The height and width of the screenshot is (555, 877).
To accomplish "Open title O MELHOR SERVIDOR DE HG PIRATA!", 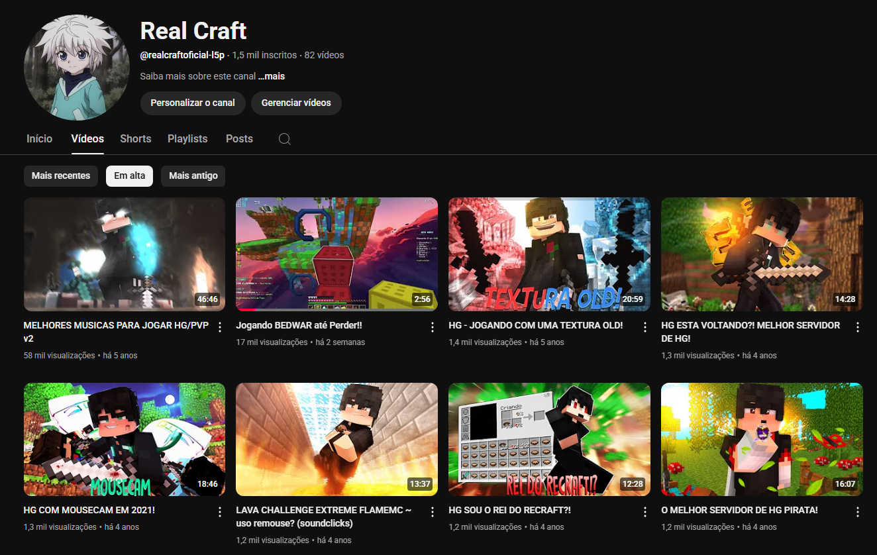I will tap(739, 511).
